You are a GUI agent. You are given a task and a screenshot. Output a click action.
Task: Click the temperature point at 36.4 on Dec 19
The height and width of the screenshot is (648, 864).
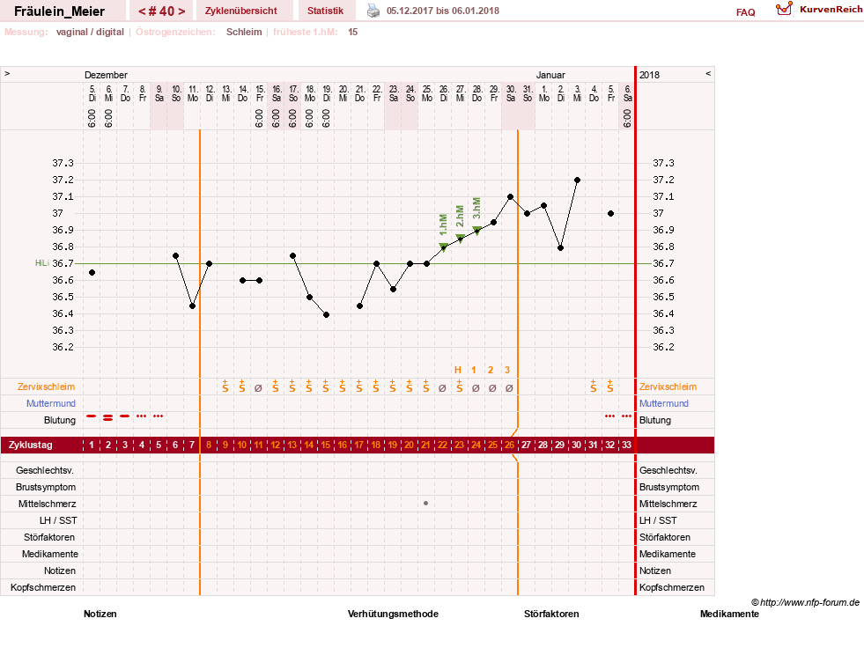326,314
